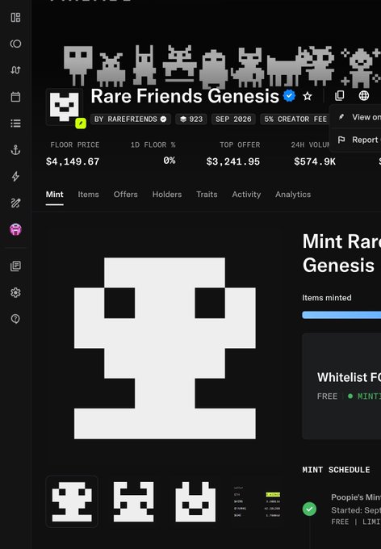
Task: Click the 1D floor 0% value
Action: click(170, 161)
